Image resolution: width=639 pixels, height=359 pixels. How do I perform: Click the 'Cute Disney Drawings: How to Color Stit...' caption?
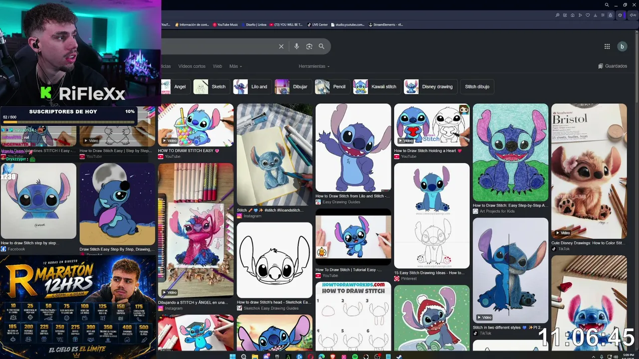coord(588,243)
